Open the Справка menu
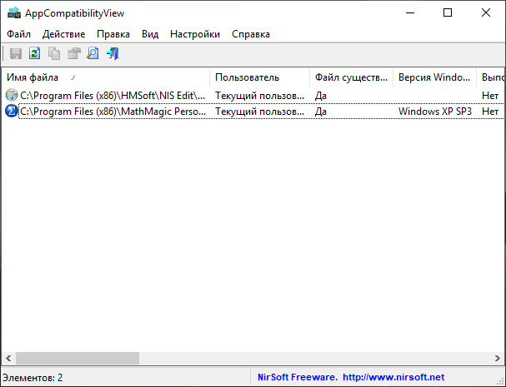This screenshot has height=387, width=506. (x=251, y=34)
